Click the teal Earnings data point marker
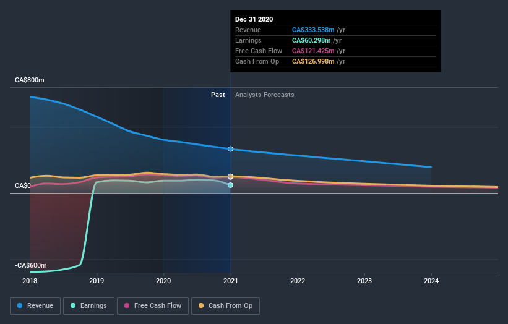Screen dimensions: 508x324 (230, 185)
